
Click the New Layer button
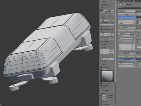107,12
